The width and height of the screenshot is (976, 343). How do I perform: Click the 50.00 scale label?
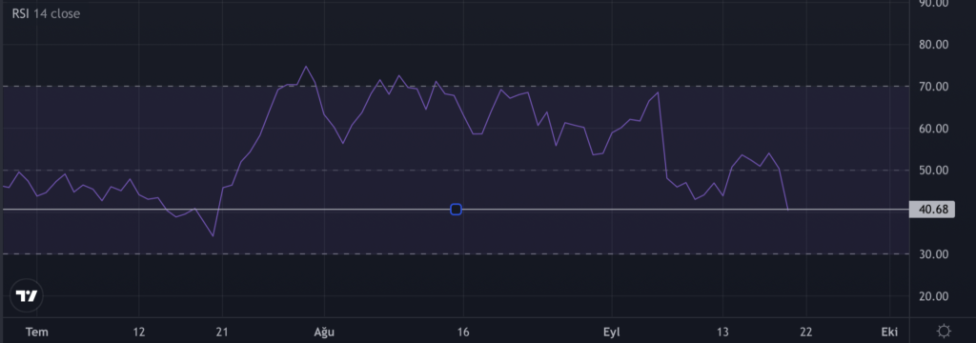933,170
